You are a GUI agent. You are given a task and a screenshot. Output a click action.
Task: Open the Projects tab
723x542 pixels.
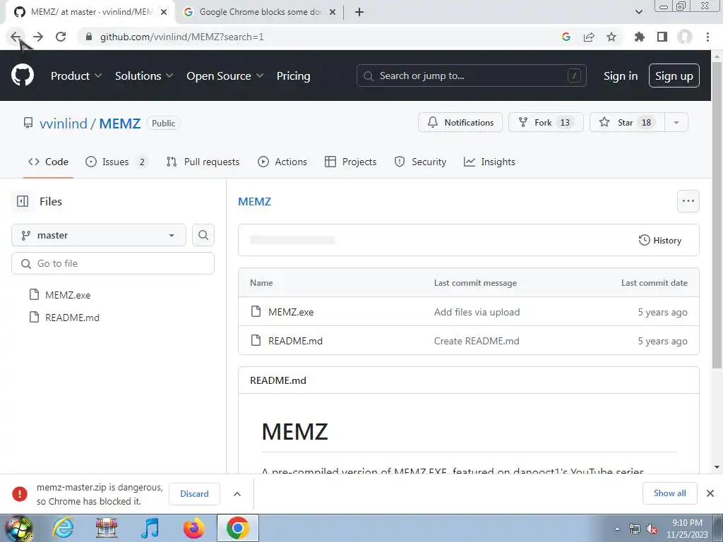coord(350,162)
